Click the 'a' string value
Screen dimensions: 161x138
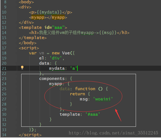click(74, 68)
